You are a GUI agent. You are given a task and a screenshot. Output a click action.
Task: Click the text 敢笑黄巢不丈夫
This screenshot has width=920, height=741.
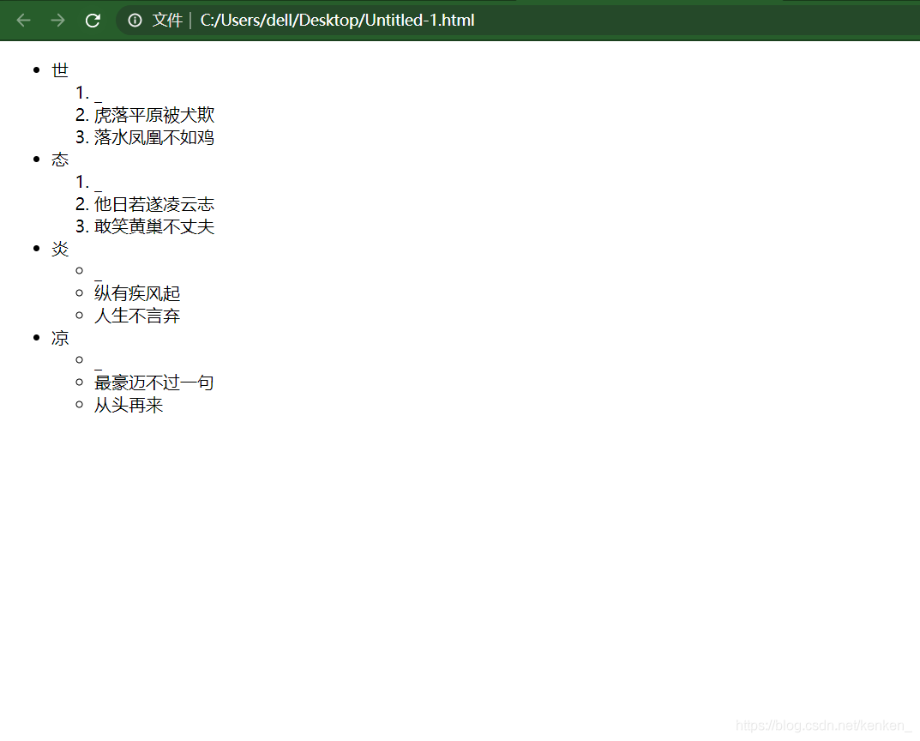[x=154, y=226]
